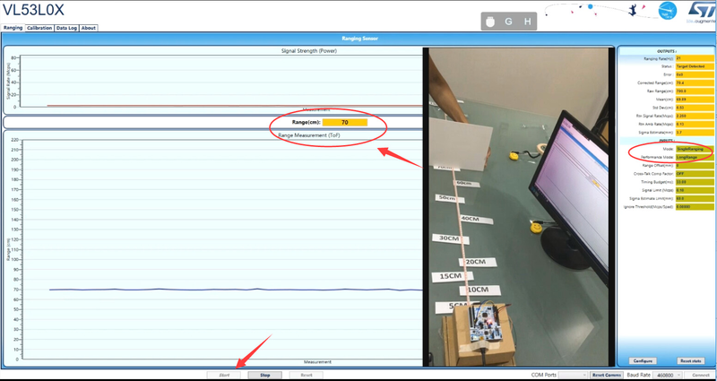717x381 pixels.
Task: Click the Rtn Amb Rate(Mcps) output value
Action: coord(694,124)
